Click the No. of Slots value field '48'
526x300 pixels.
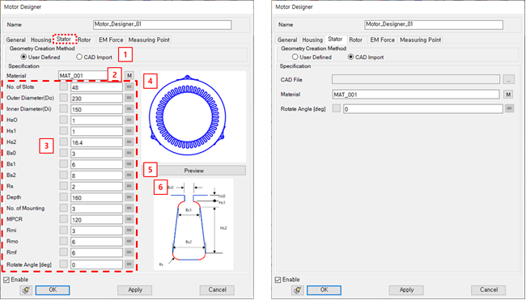tap(96, 87)
